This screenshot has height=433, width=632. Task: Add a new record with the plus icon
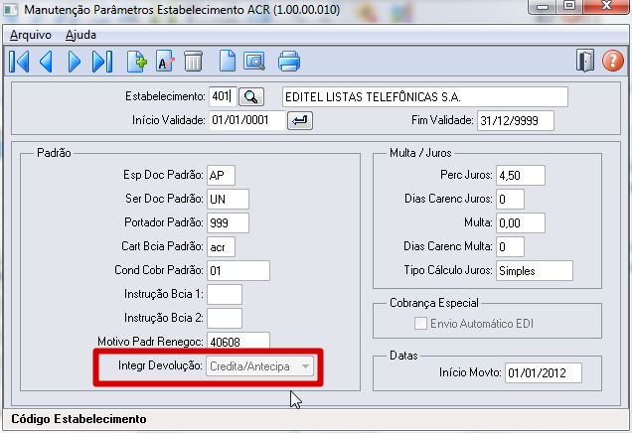137,62
